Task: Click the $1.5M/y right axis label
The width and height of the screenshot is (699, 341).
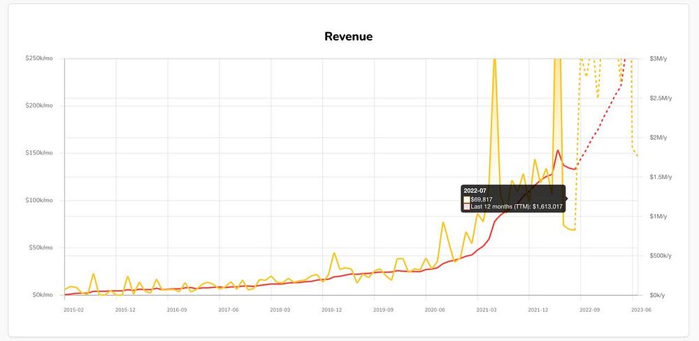Action: point(661,177)
